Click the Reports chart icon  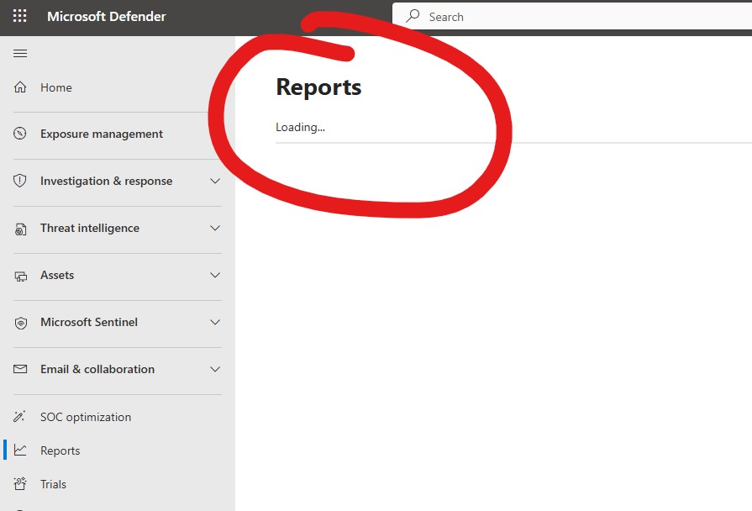pos(20,450)
